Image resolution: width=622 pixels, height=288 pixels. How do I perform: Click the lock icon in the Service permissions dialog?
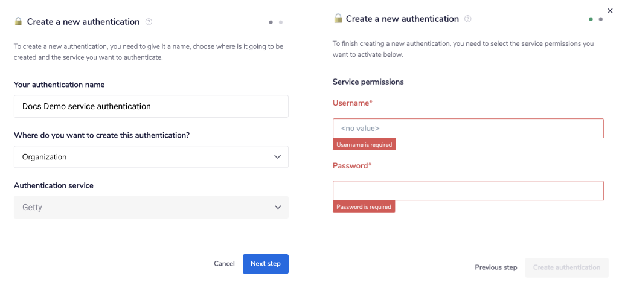click(x=338, y=19)
